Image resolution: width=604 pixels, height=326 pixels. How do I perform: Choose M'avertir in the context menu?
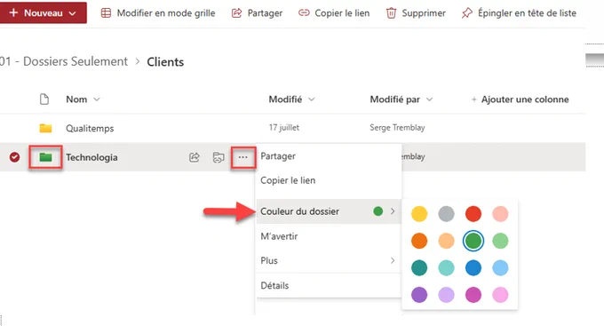pyautogui.click(x=329, y=236)
